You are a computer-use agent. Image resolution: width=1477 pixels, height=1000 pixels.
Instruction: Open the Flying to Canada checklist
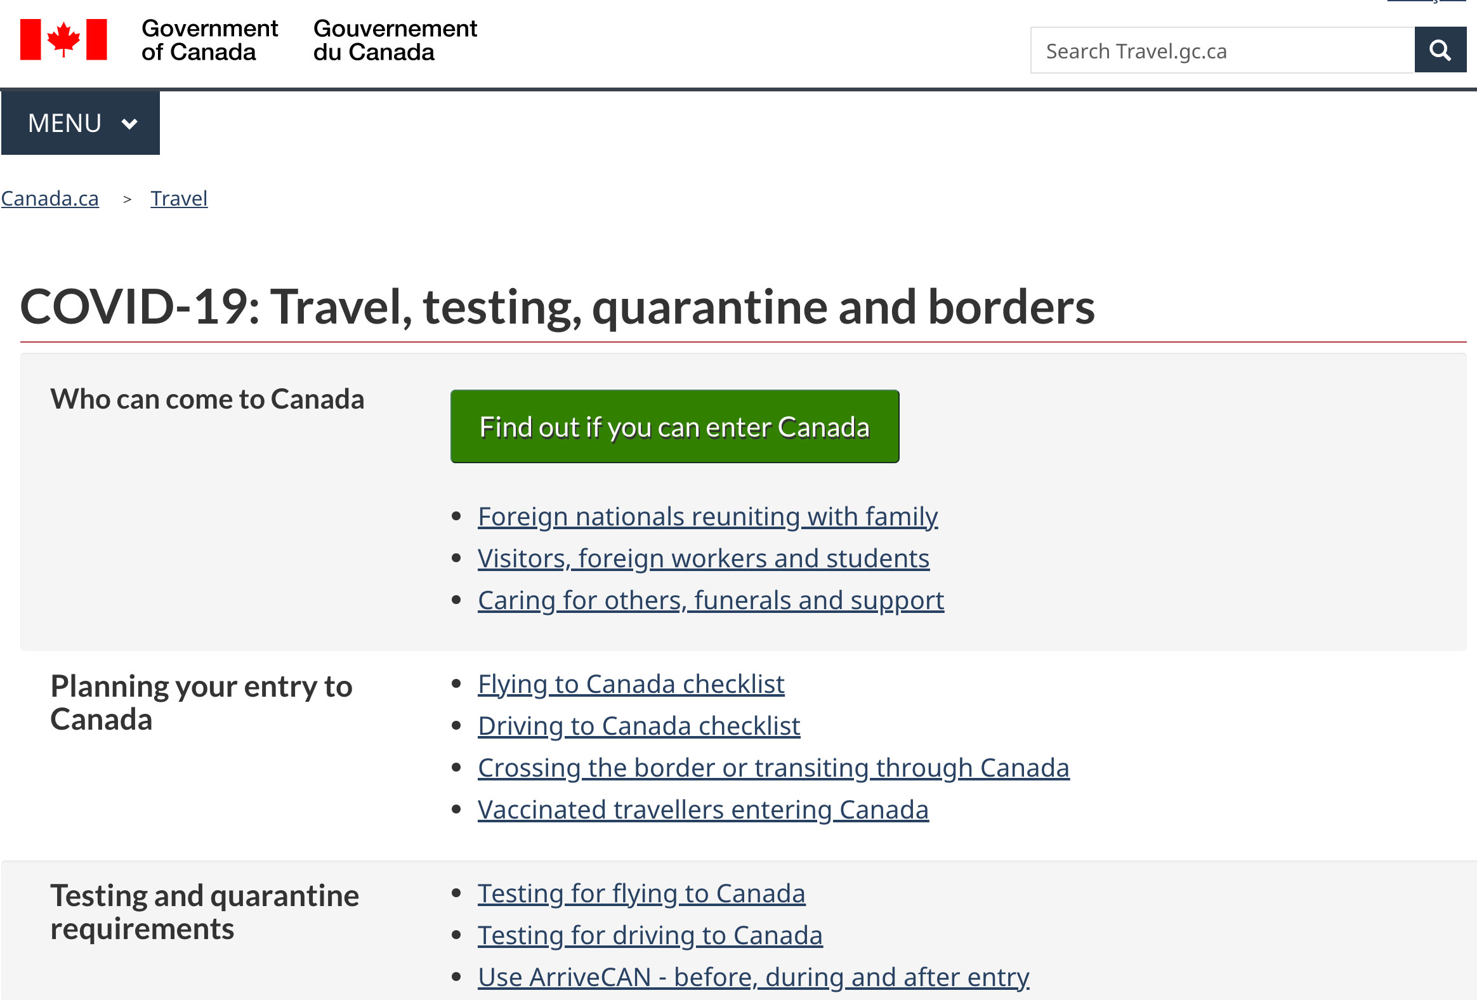pos(631,685)
